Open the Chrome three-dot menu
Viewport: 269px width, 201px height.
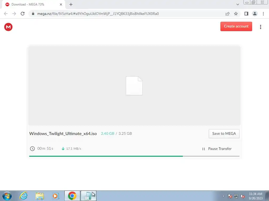coord(263,14)
